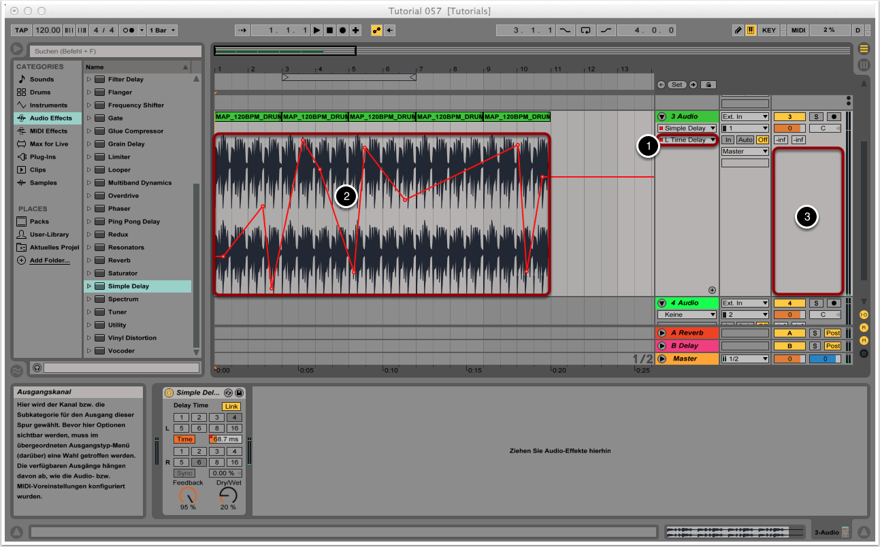Click the Simple Delay hot-swap icon
The width and height of the screenshot is (880, 547).
pos(229,393)
